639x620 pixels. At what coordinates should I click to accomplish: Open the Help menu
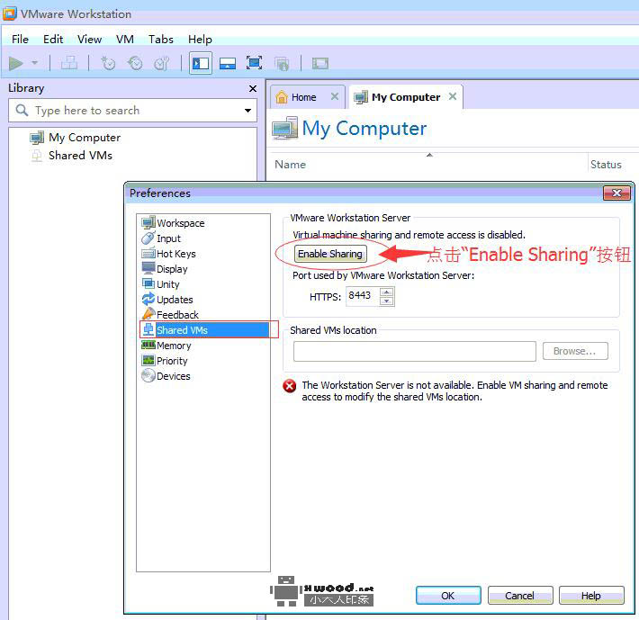[200, 39]
